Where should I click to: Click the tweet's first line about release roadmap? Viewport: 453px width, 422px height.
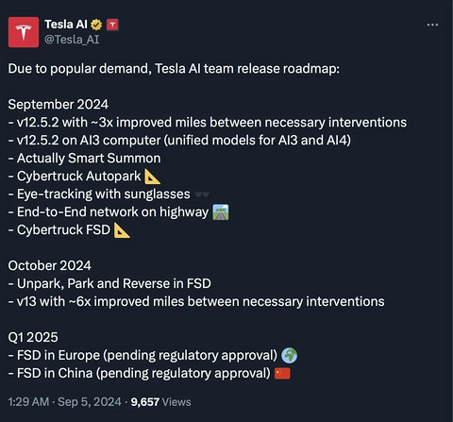click(x=174, y=69)
